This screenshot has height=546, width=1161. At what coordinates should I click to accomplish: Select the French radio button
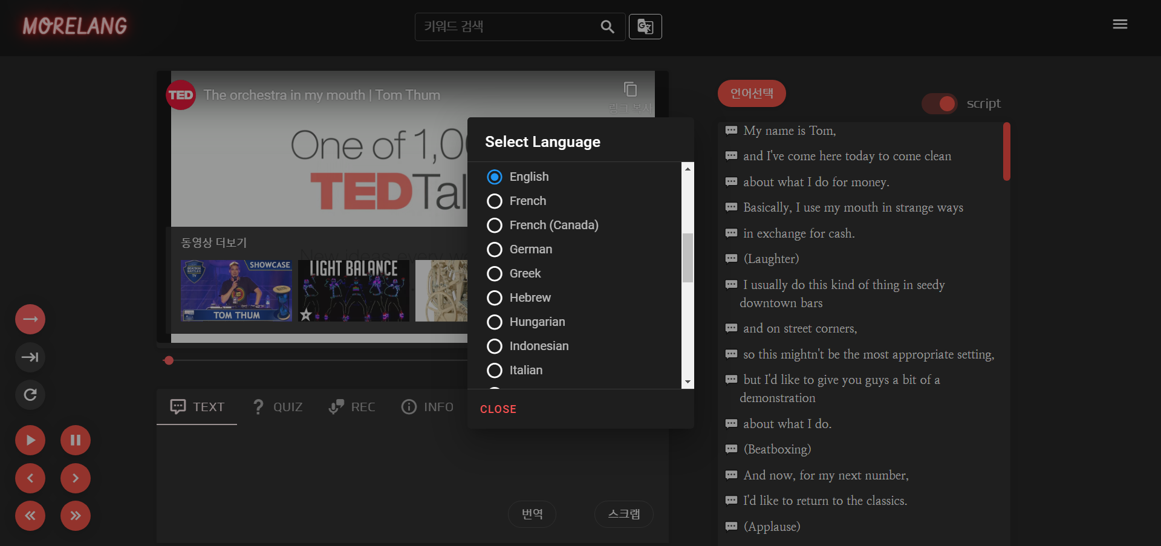(495, 201)
